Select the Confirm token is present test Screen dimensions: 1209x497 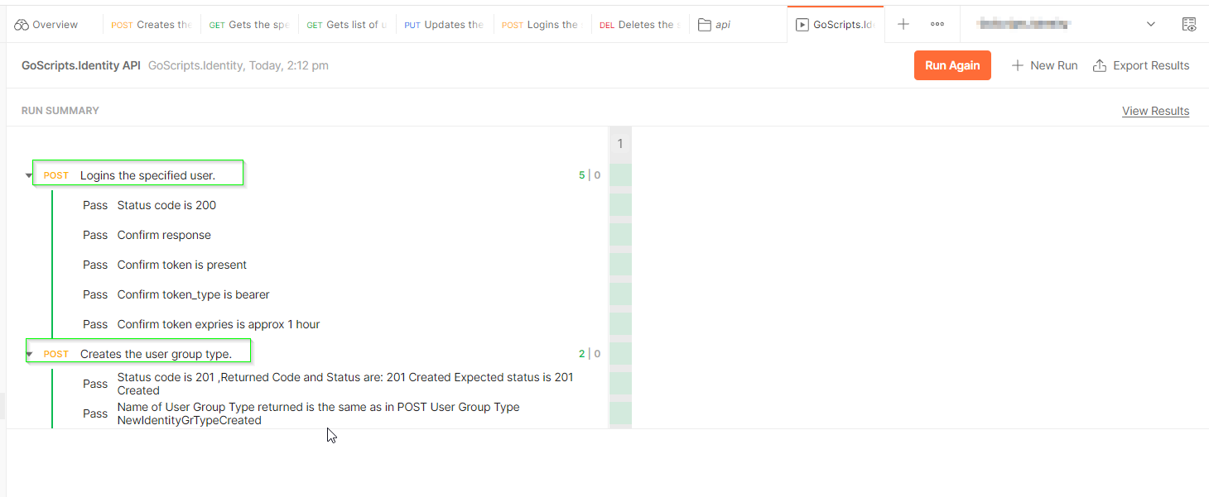click(182, 265)
